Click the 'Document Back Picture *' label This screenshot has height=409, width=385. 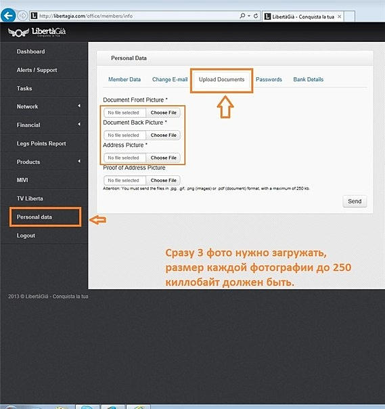135,123
